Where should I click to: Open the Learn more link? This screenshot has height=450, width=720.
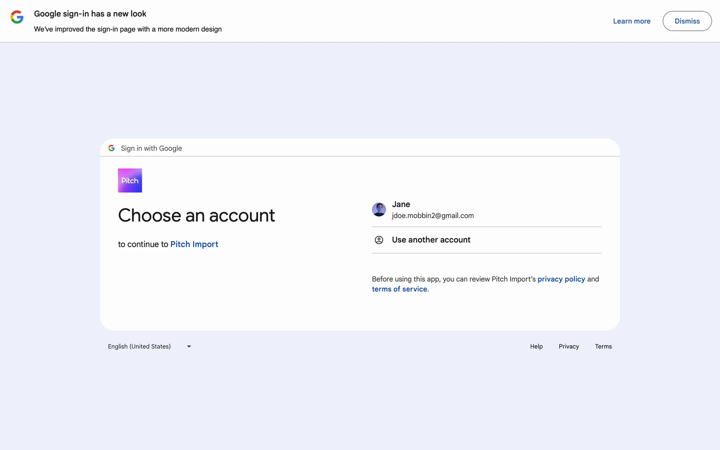(631, 21)
